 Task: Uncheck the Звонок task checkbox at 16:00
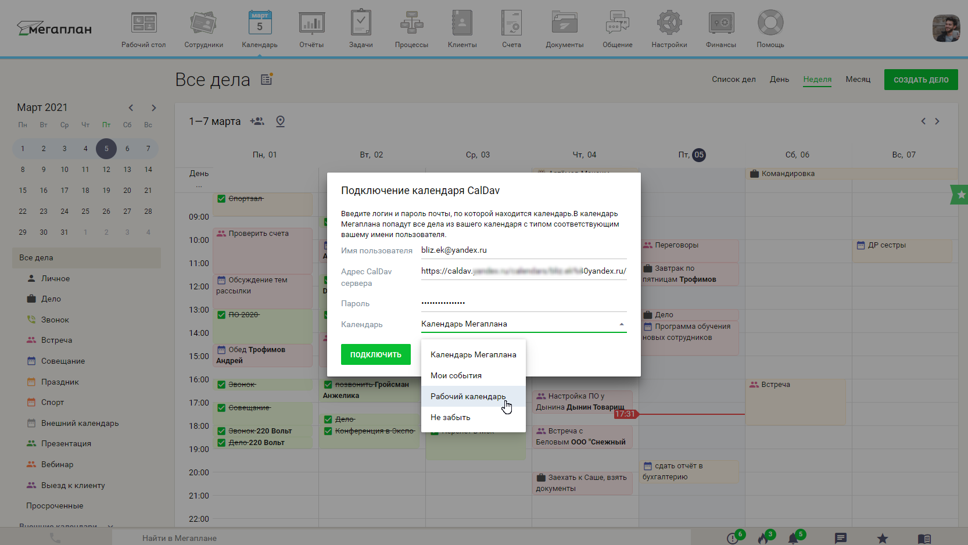coord(221,385)
